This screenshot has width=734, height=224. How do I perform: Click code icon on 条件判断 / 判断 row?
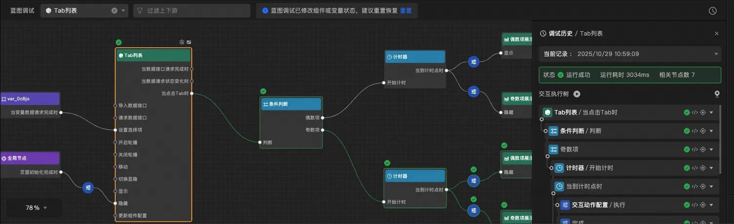694,131
